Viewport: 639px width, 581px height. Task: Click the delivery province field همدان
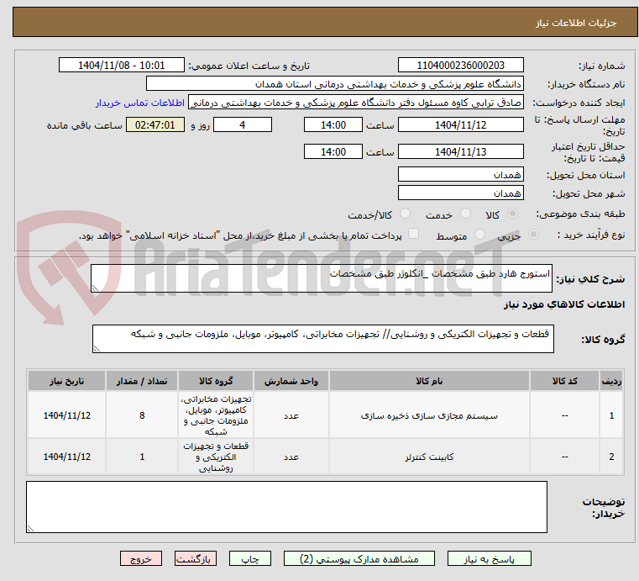[x=460, y=175]
